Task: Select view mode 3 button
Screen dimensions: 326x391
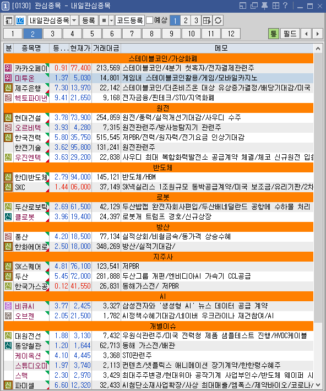Action: coord(196,20)
